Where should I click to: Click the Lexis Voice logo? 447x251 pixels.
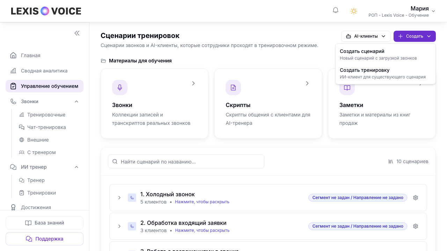pyautogui.click(x=46, y=11)
